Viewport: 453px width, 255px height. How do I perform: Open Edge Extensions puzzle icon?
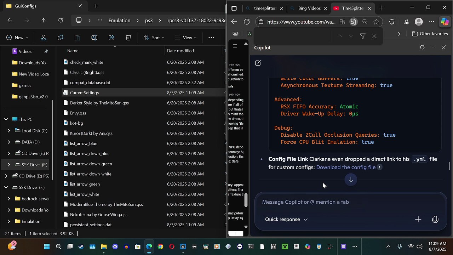pos(392,22)
